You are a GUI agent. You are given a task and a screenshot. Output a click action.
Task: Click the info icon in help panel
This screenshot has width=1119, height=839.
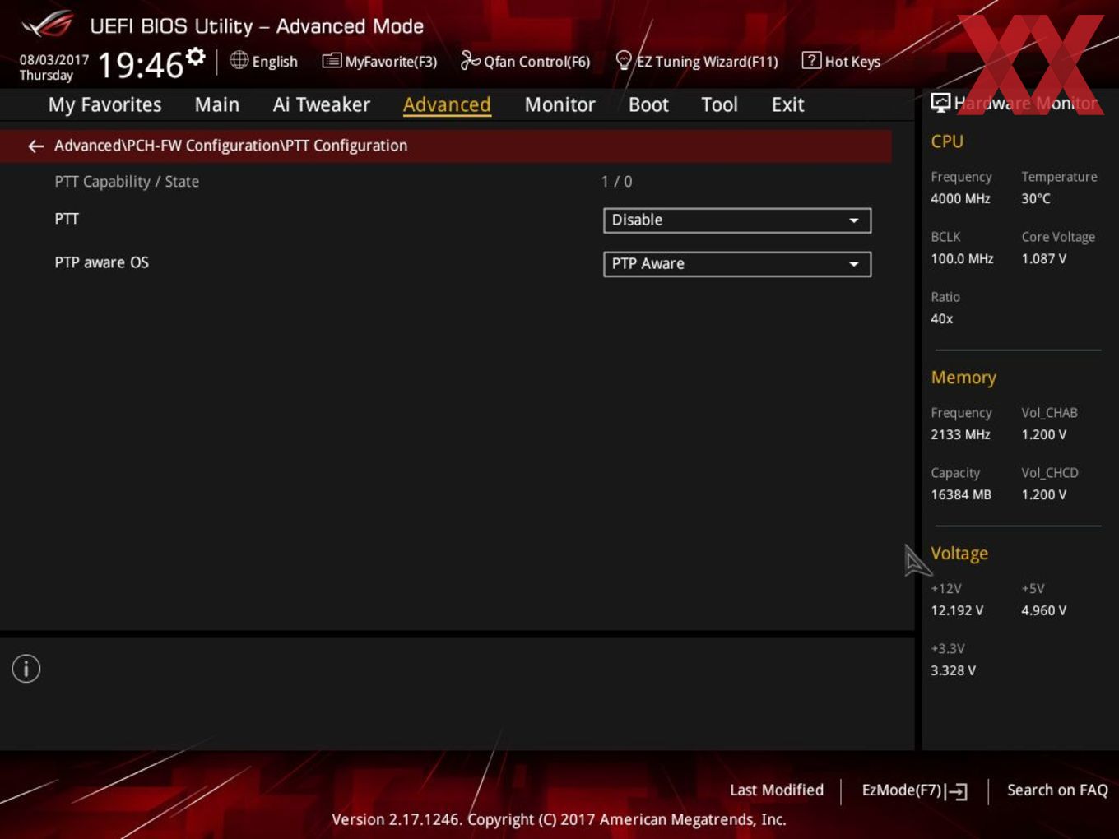(26, 669)
